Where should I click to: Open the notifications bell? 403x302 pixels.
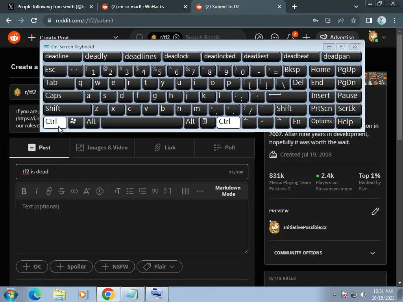291,37
